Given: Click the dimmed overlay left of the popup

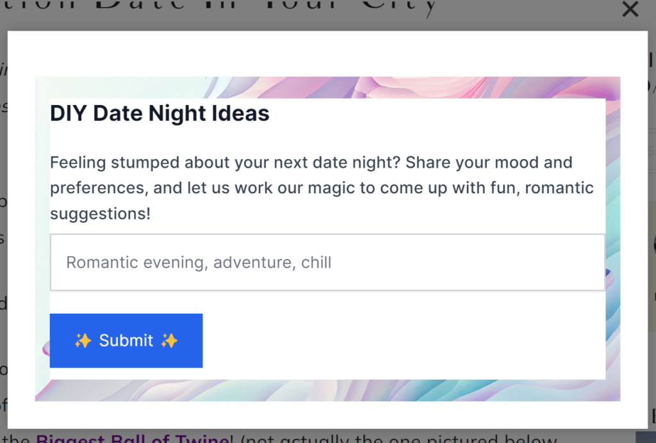Looking at the screenshot, I should click(3, 230).
